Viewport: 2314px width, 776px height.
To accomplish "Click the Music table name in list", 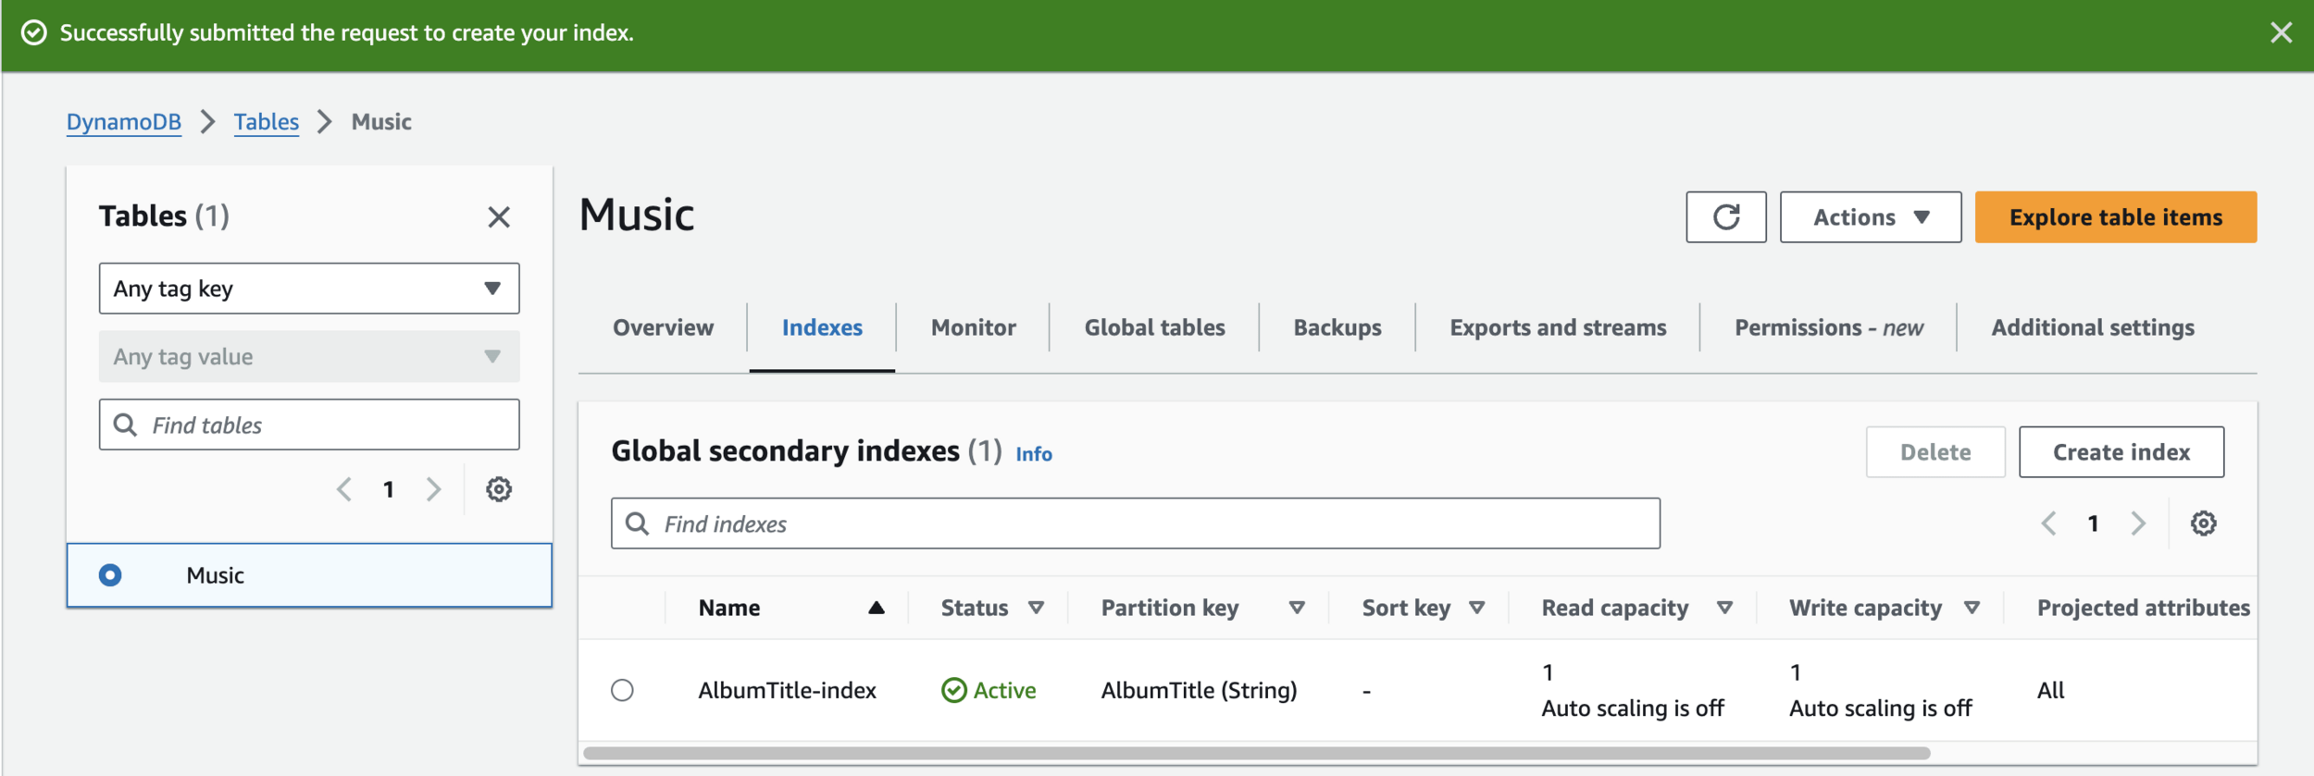I will (x=215, y=575).
